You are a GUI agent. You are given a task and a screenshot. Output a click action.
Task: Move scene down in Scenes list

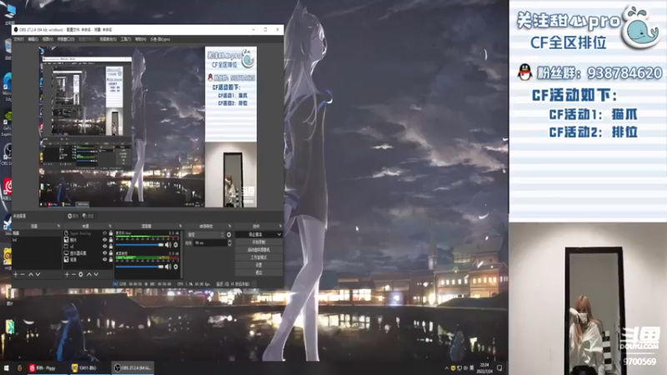[38, 275]
